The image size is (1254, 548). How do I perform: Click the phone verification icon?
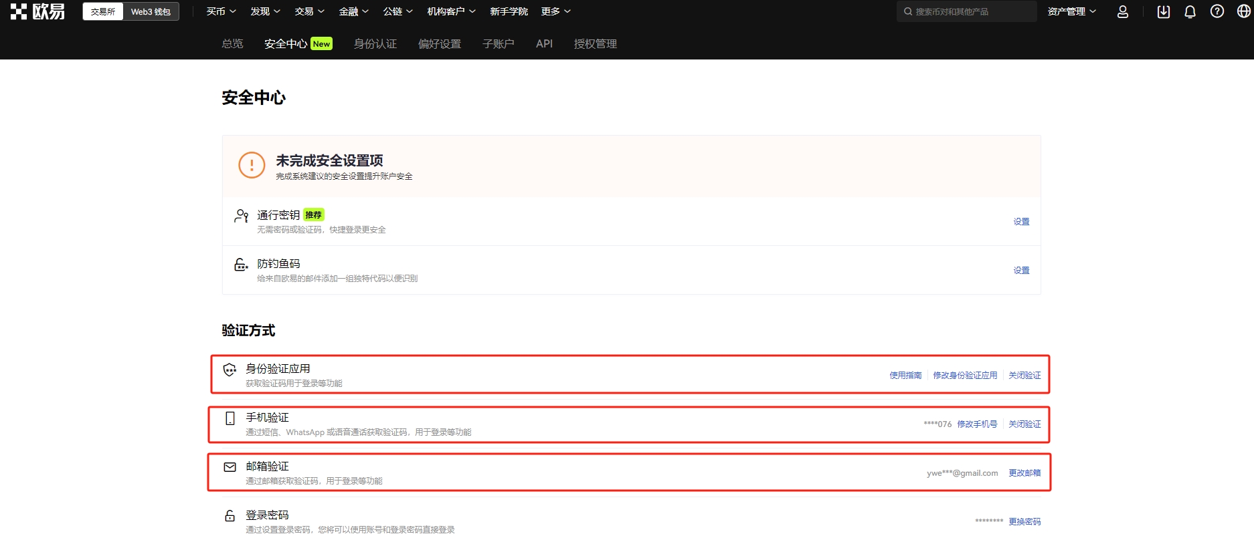230,418
